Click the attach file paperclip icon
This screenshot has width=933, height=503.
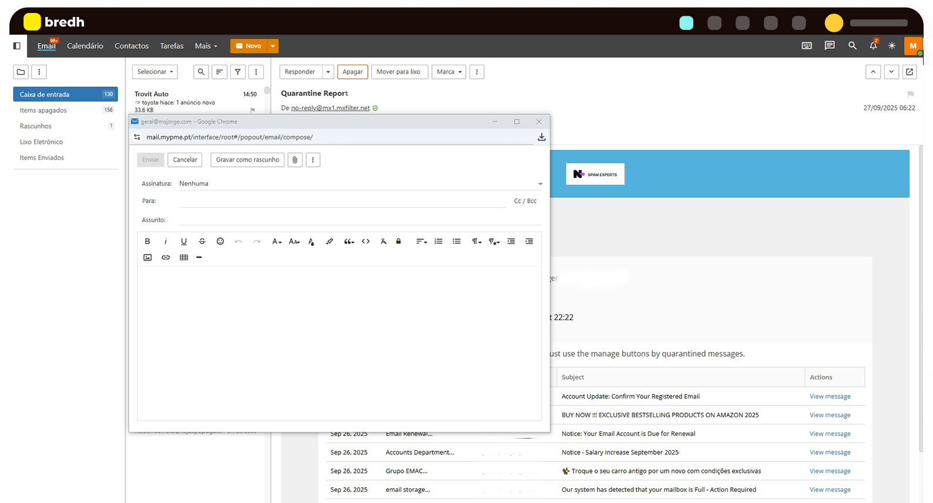[x=295, y=160]
